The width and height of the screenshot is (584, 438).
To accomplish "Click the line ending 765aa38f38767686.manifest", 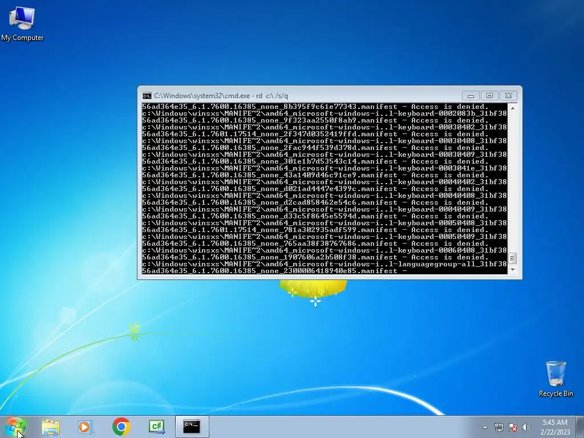I will [x=315, y=244].
